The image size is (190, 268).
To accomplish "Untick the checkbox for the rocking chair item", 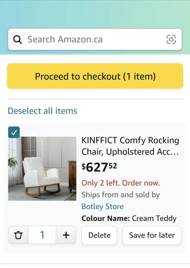I will coord(14,132).
